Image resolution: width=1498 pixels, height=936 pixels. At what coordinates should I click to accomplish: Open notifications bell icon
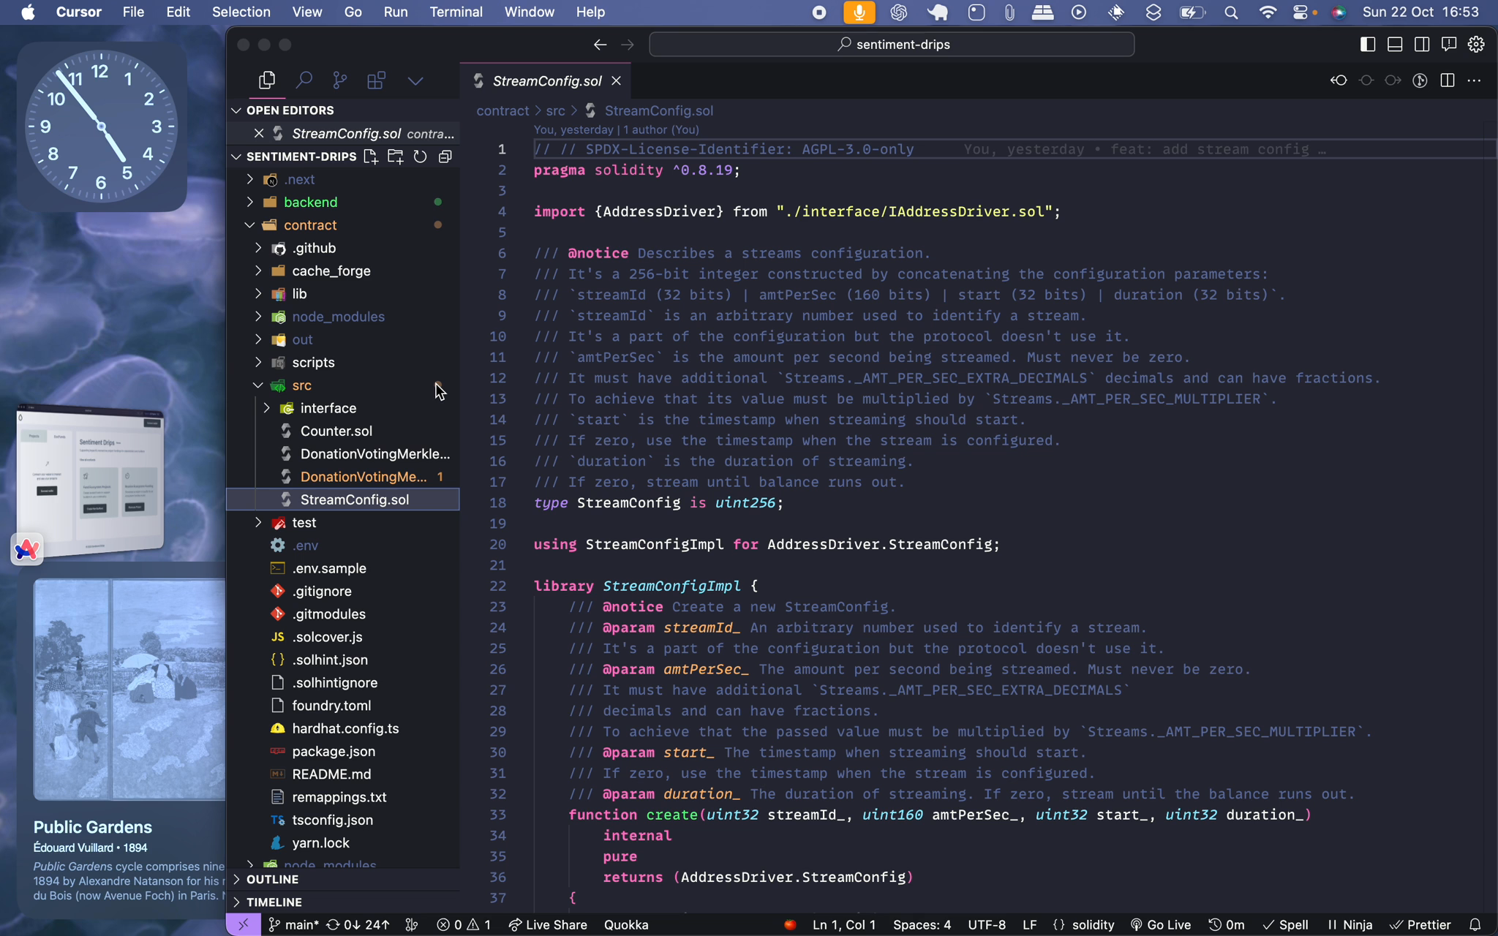1475,924
